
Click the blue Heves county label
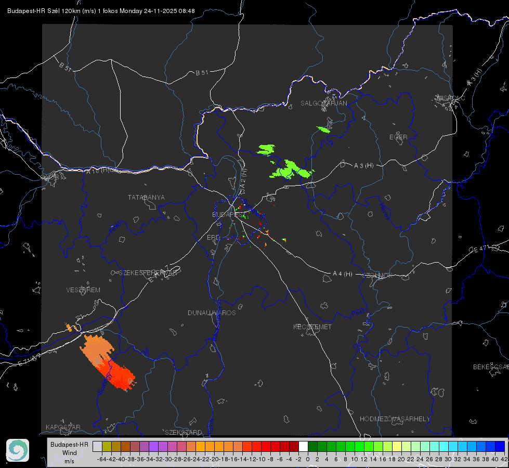point(384,212)
